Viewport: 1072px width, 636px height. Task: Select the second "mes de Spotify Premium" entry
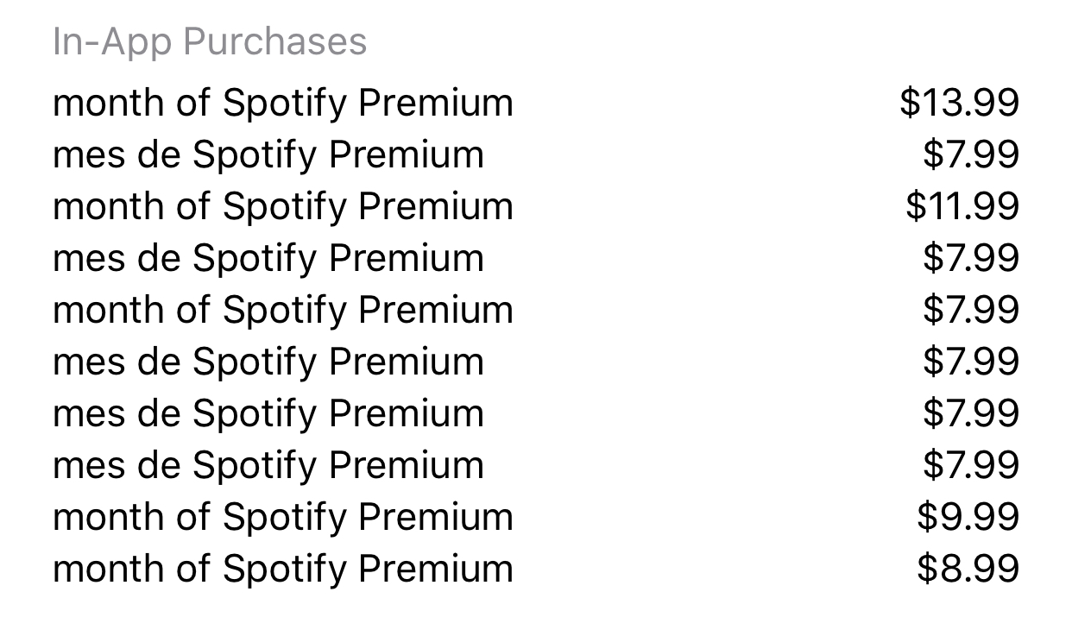point(268,258)
